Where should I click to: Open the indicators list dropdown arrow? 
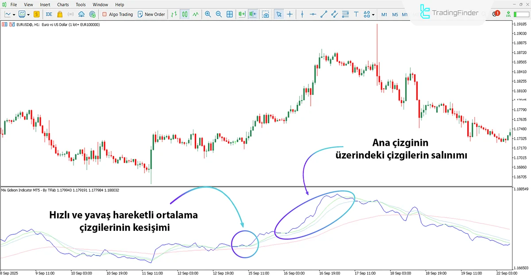click(x=28, y=14)
